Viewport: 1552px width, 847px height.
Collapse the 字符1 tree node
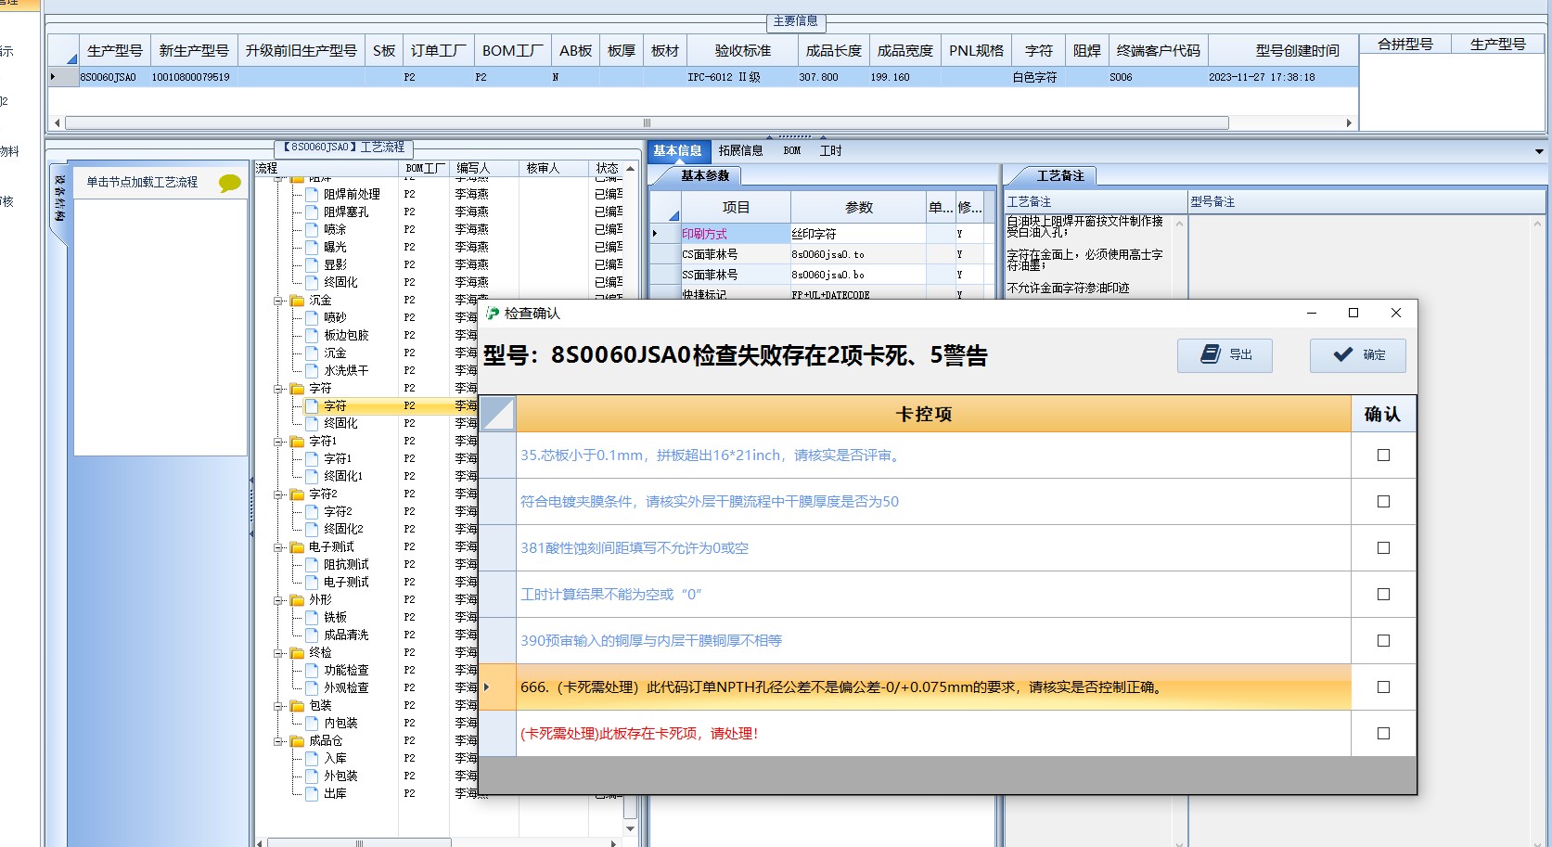[278, 442]
